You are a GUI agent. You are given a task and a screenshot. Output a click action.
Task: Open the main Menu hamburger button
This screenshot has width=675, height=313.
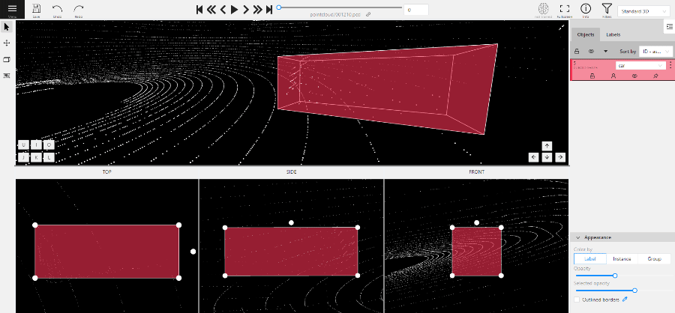(12, 9)
